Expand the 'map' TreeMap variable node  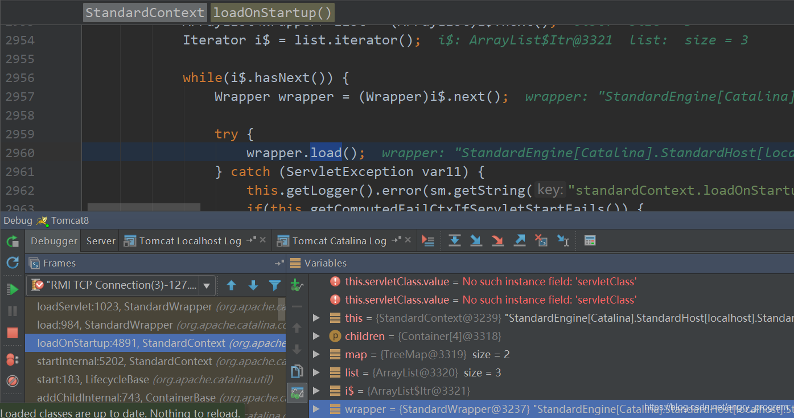coord(317,355)
